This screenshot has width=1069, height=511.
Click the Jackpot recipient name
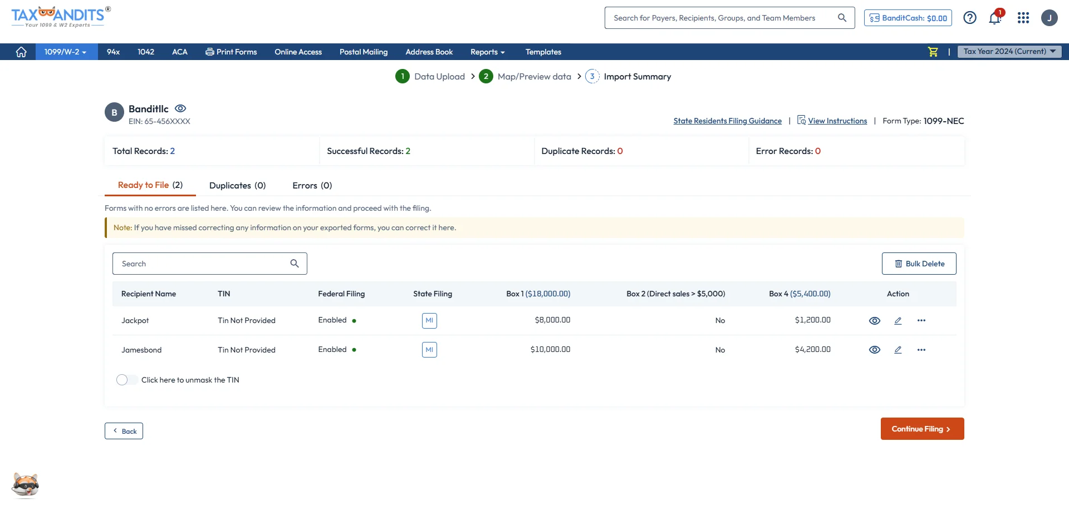point(135,321)
